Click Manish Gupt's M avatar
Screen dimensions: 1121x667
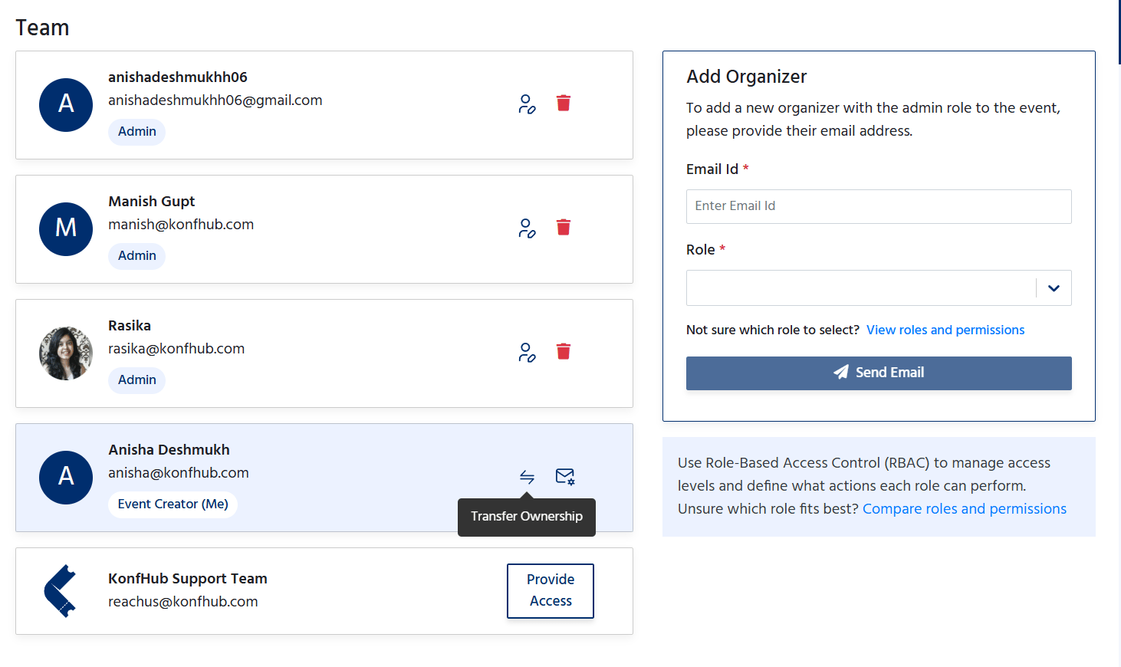[x=66, y=229]
